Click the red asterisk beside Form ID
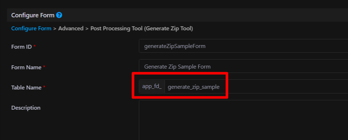Screen dimensions: 348x140 pyautogui.click(x=34, y=47)
